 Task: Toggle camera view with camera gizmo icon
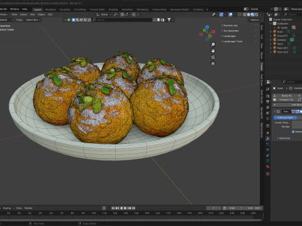tap(213, 57)
